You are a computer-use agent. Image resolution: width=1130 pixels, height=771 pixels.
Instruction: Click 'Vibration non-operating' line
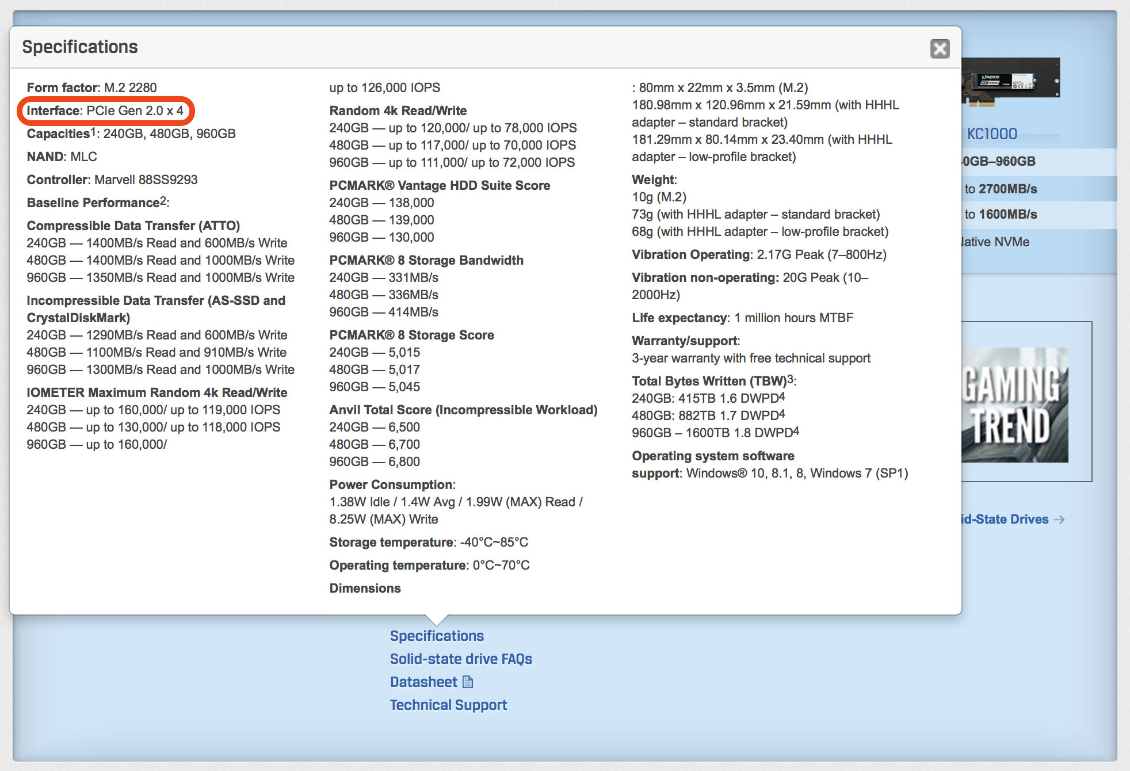[750, 286]
